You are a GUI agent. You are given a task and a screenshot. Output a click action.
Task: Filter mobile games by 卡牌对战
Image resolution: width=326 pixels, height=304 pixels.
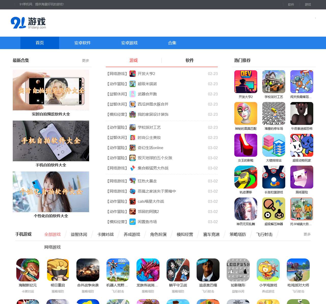pyautogui.click(x=105, y=234)
